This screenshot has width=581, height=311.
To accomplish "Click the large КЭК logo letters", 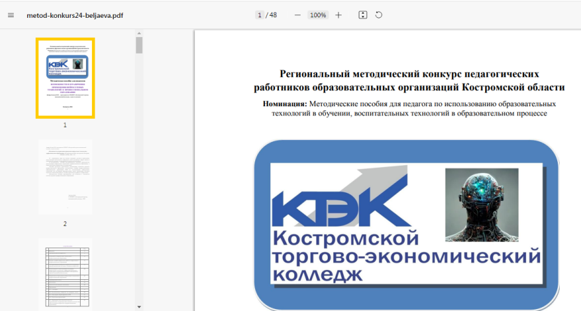I will tap(340, 208).
